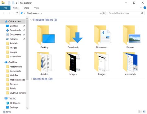Open the address bar history dropdown

pyautogui.click(x=101, y=13)
